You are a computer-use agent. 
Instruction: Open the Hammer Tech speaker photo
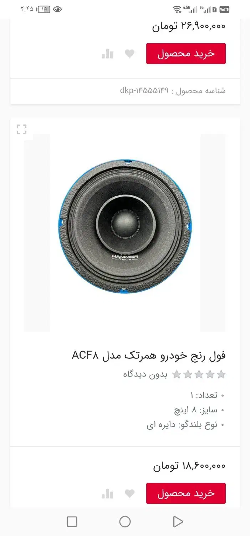(125, 227)
